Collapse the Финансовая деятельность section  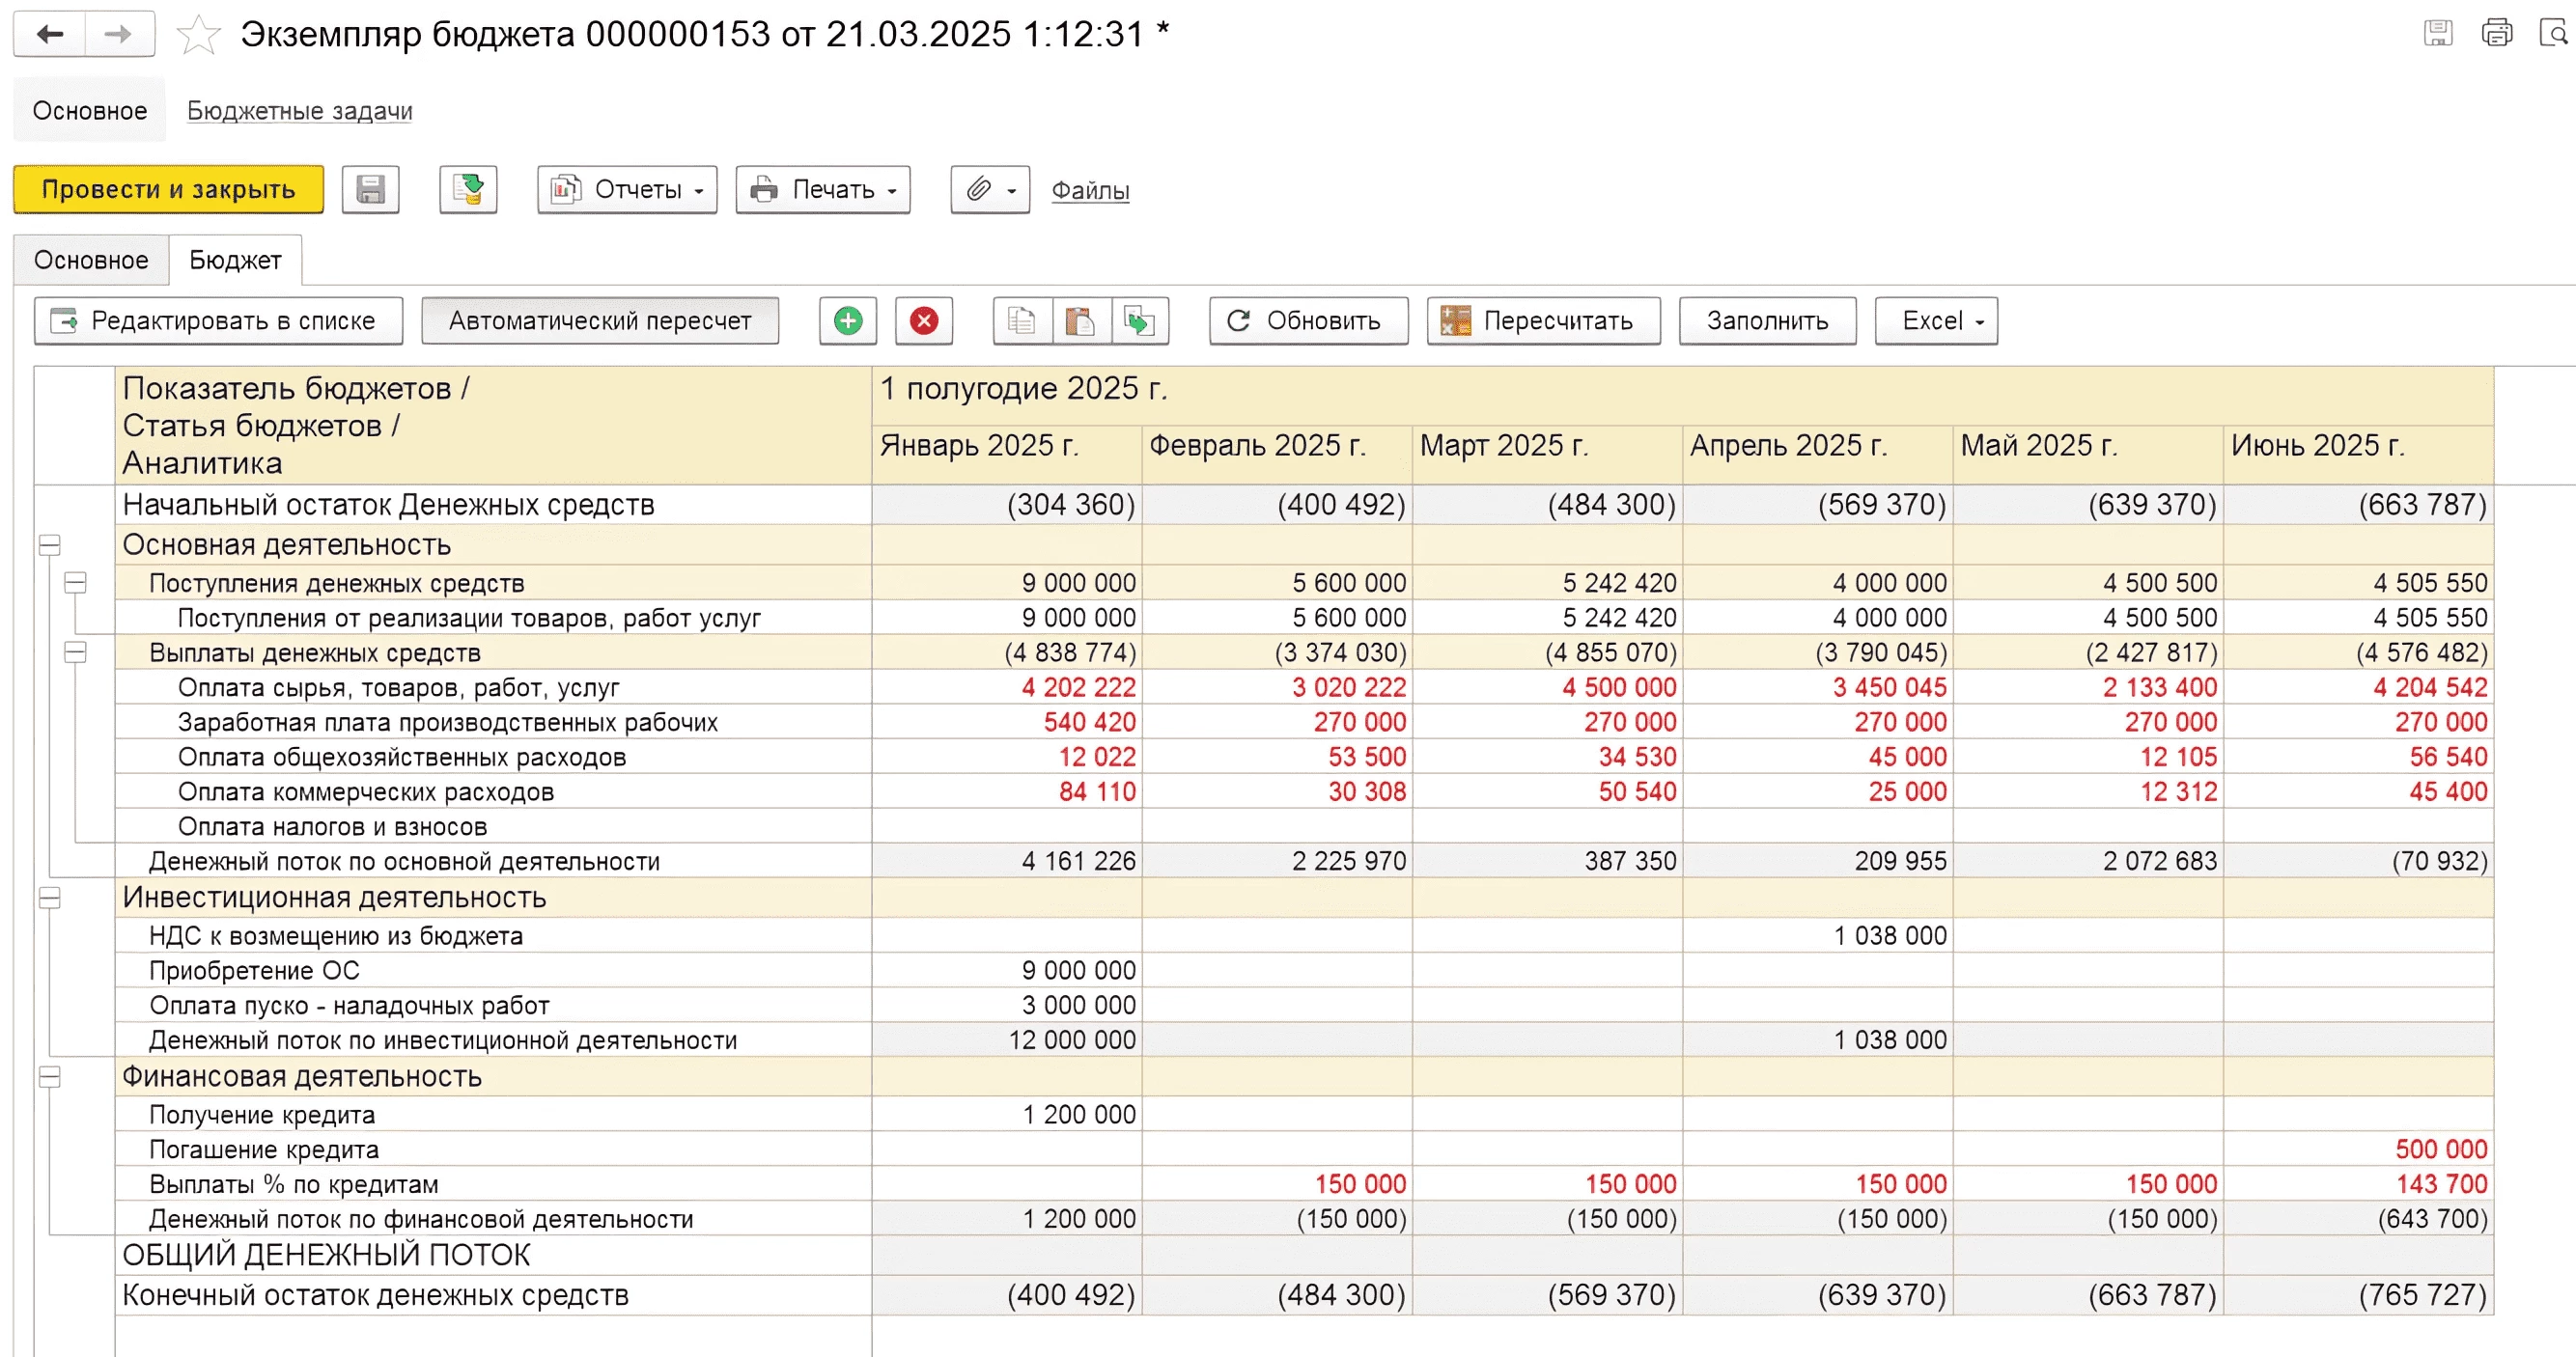tap(49, 1076)
